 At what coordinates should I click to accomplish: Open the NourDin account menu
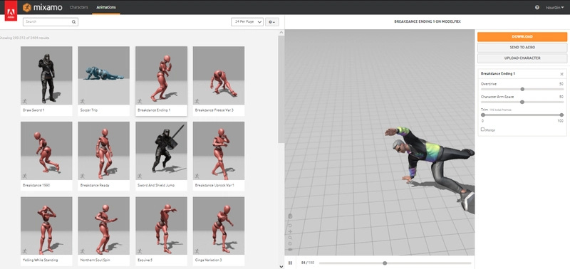pos(555,7)
